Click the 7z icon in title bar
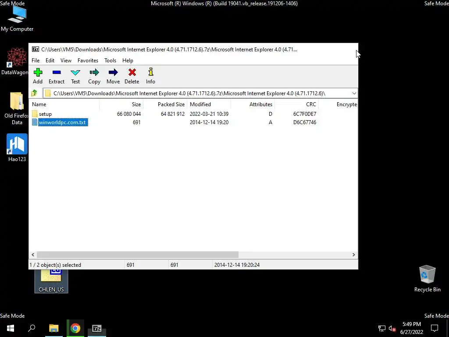This screenshot has width=449, height=337. pyautogui.click(x=36, y=49)
